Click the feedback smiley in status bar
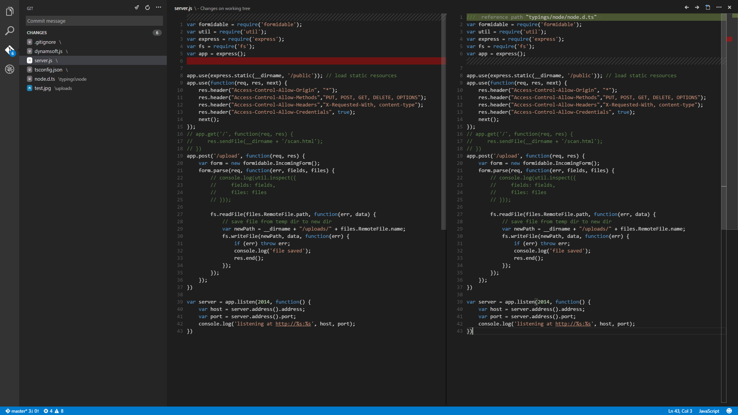Viewport: 738px width, 415px height. click(x=729, y=411)
